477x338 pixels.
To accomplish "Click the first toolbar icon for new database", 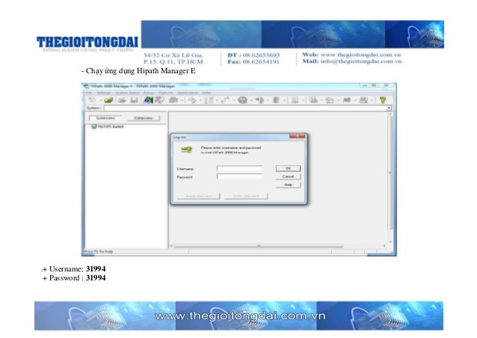I will point(91,99).
